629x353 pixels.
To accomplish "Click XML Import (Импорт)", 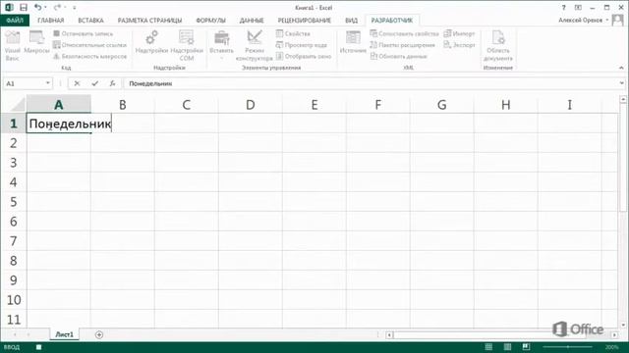I will click(459, 33).
